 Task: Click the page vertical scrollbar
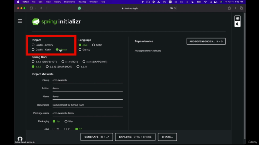[244, 77]
